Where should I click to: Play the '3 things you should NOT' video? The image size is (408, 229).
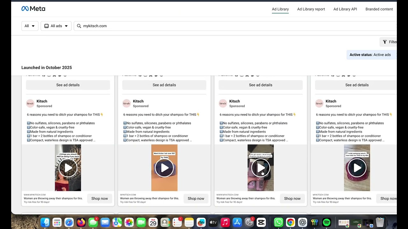click(x=68, y=168)
